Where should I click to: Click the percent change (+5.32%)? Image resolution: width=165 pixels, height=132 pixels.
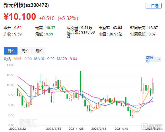pyautogui.click(x=68, y=18)
